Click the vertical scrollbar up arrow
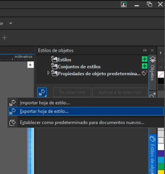 30,65
